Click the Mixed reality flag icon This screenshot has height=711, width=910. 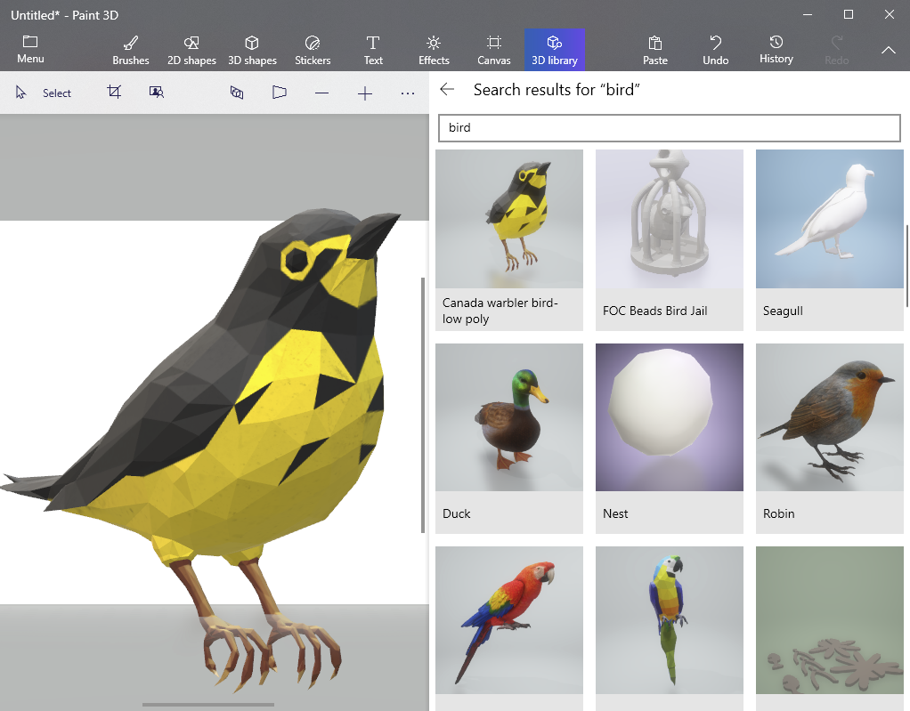[280, 93]
